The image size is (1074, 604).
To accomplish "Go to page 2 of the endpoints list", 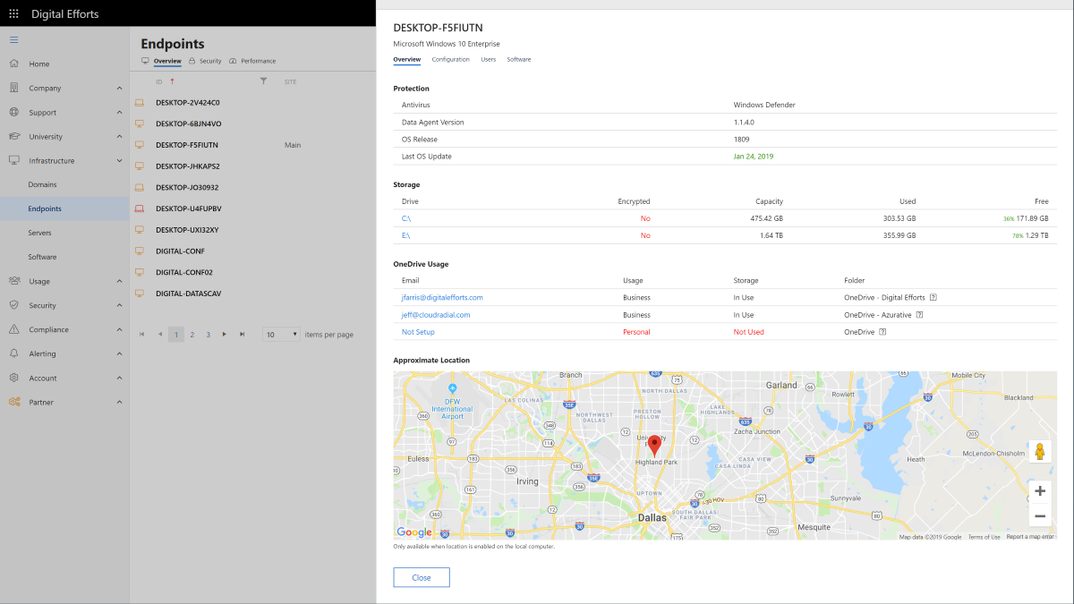I will coord(192,334).
